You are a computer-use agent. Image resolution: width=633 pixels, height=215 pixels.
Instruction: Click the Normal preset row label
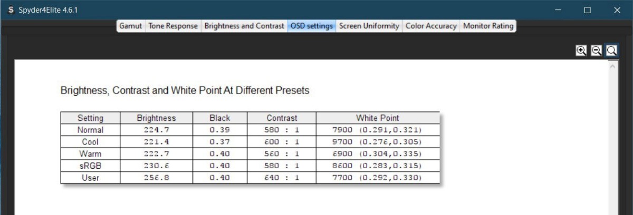[90, 130]
